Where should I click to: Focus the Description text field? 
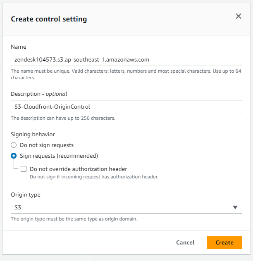[126, 107]
